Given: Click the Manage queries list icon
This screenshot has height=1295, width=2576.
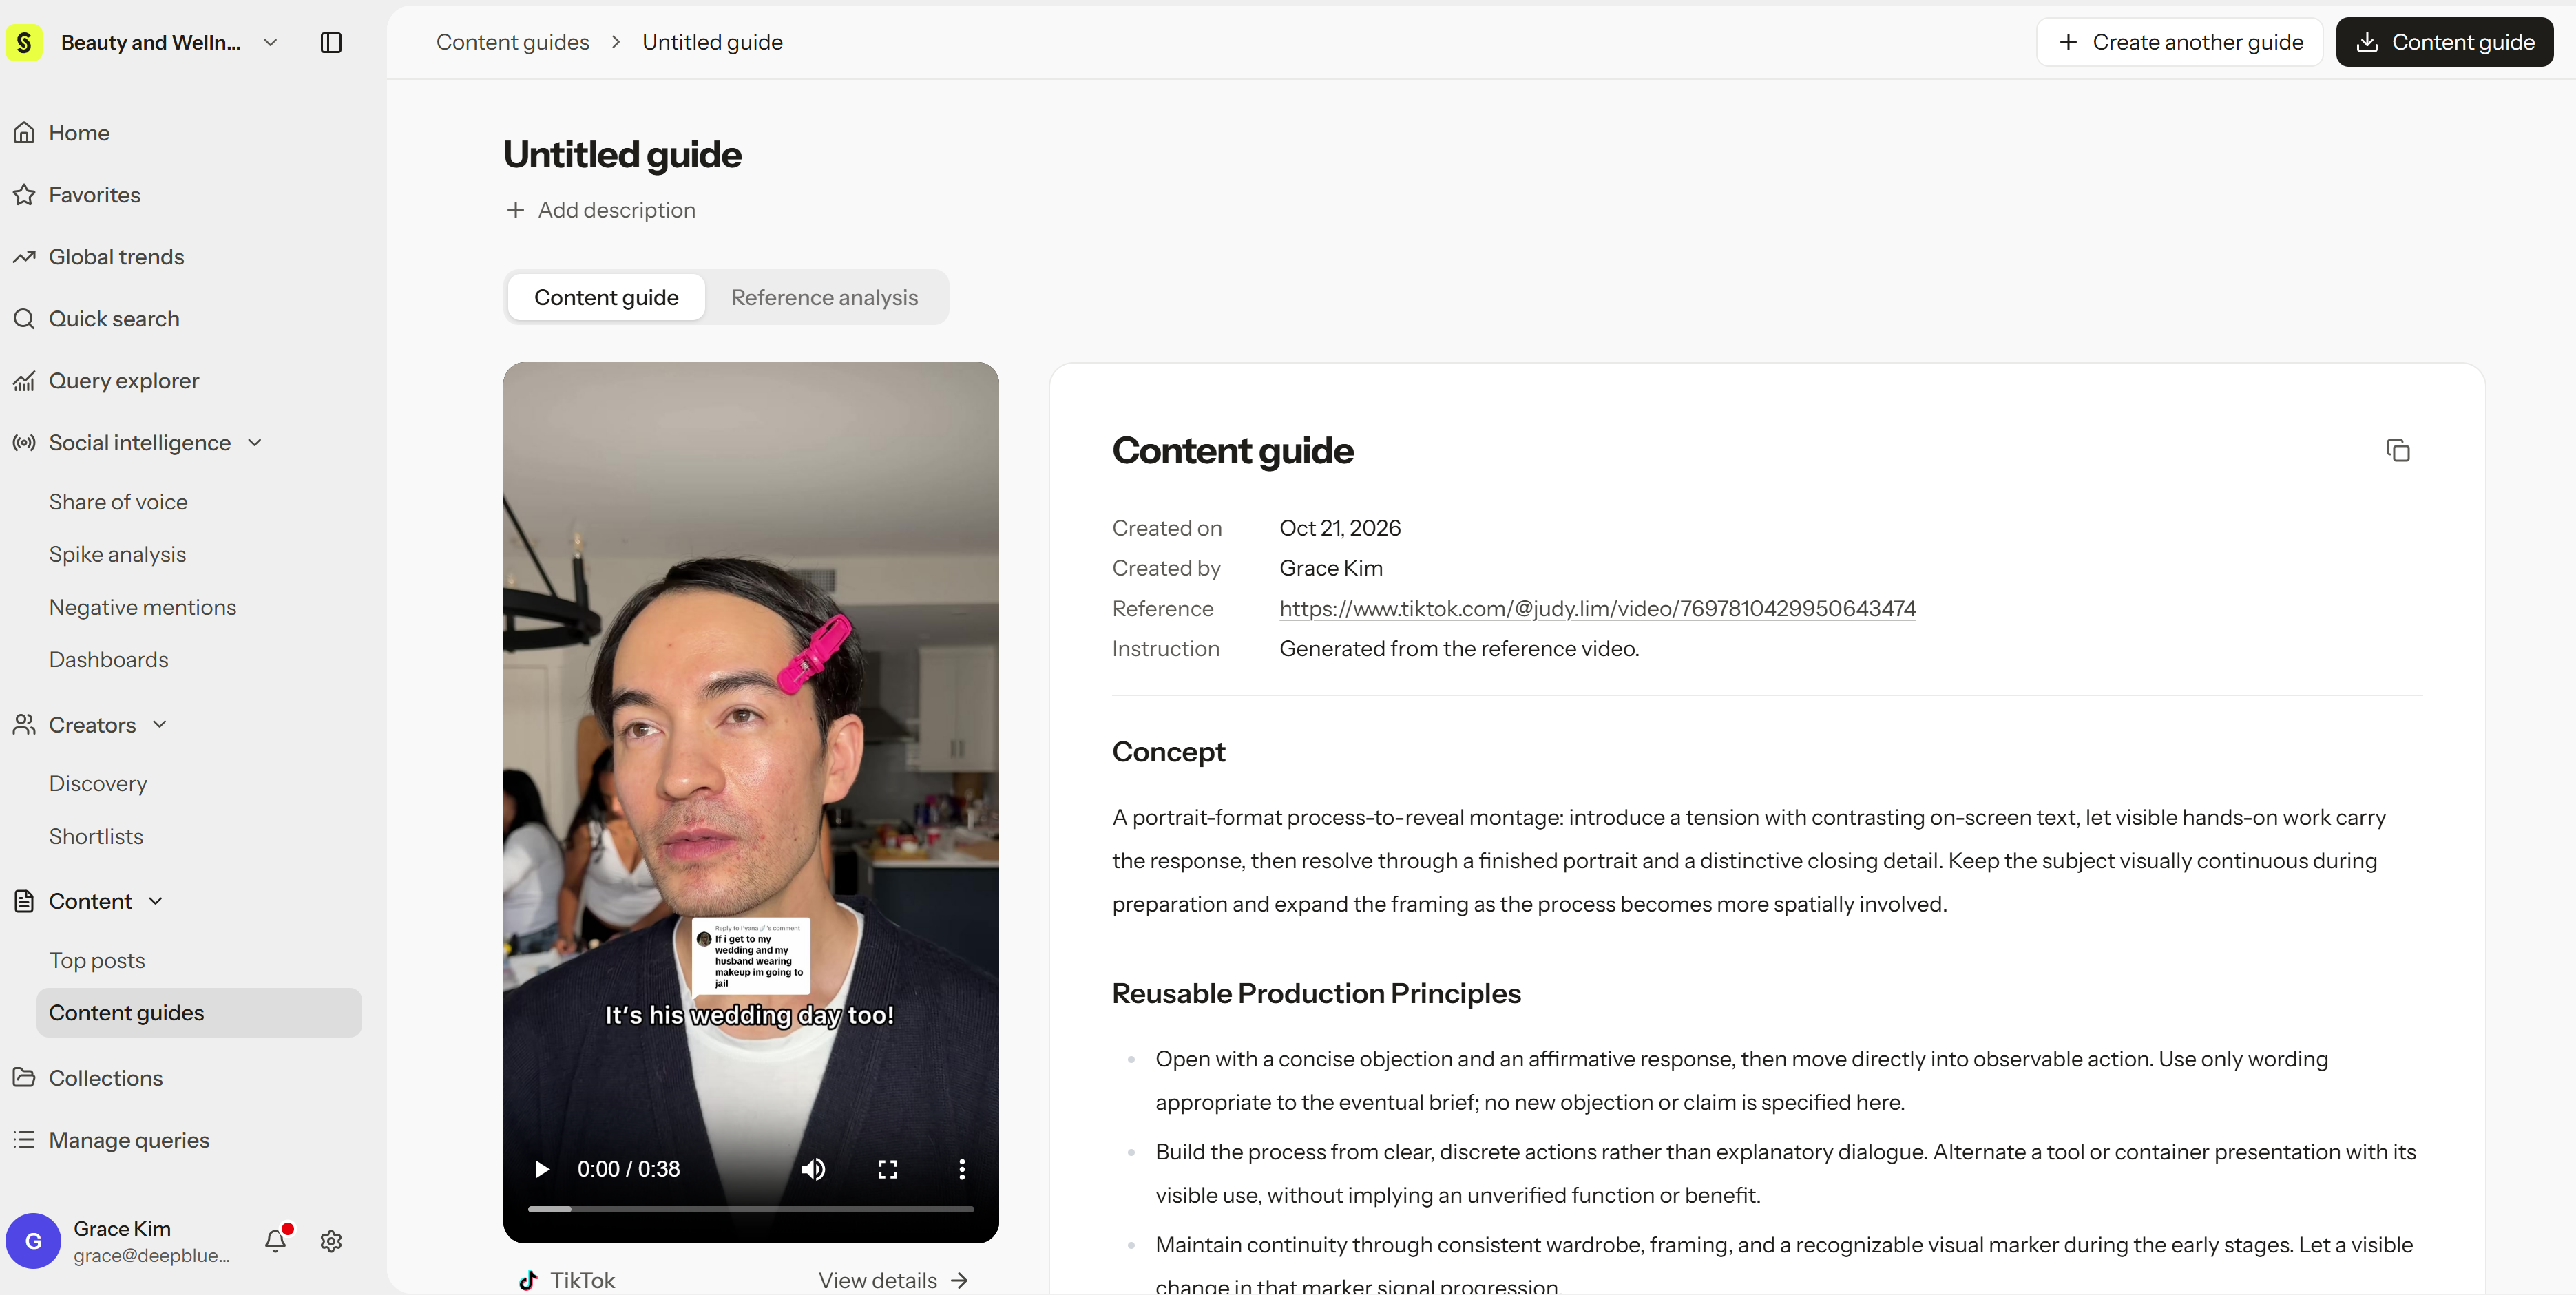Looking at the screenshot, I should tap(24, 1139).
